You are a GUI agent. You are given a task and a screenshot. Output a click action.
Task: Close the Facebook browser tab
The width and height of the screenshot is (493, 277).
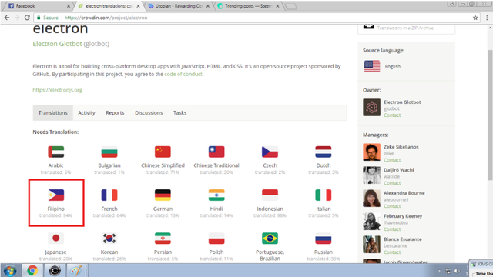click(69, 6)
